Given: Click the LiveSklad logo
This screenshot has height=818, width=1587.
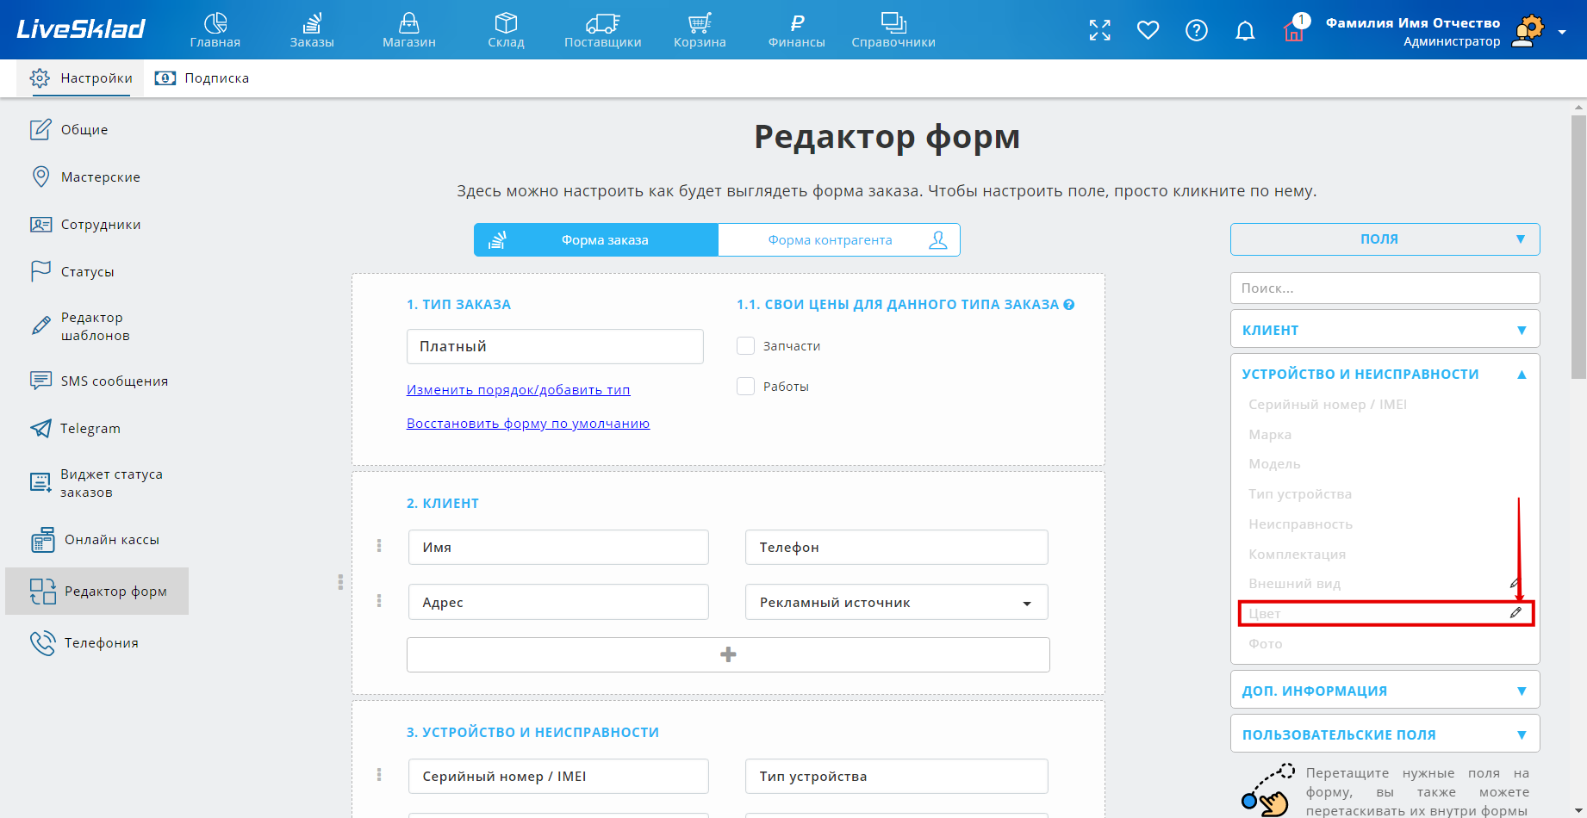Looking at the screenshot, I should point(81,29).
